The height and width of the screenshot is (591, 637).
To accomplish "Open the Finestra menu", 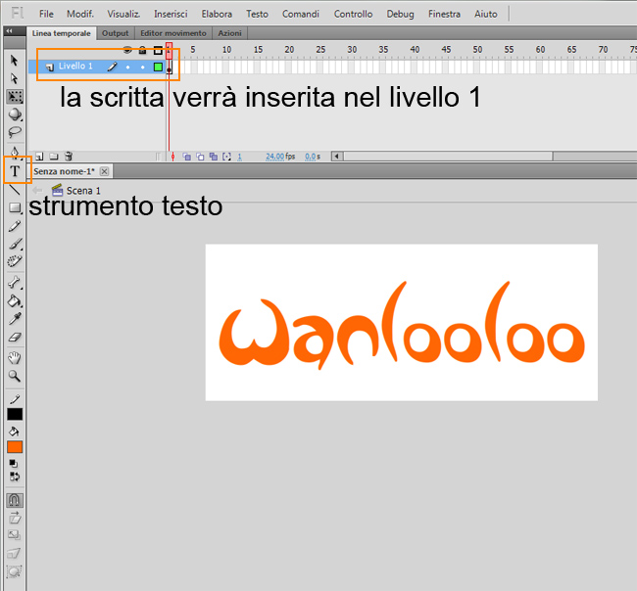I will pyautogui.click(x=444, y=15).
